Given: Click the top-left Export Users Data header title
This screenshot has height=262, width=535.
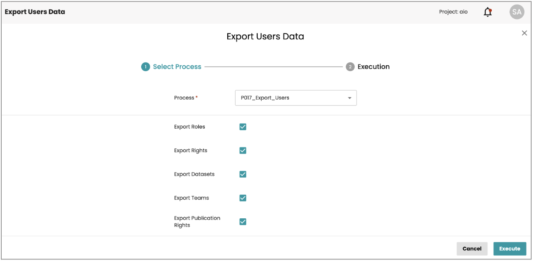Looking at the screenshot, I should [x=35, y=12].
